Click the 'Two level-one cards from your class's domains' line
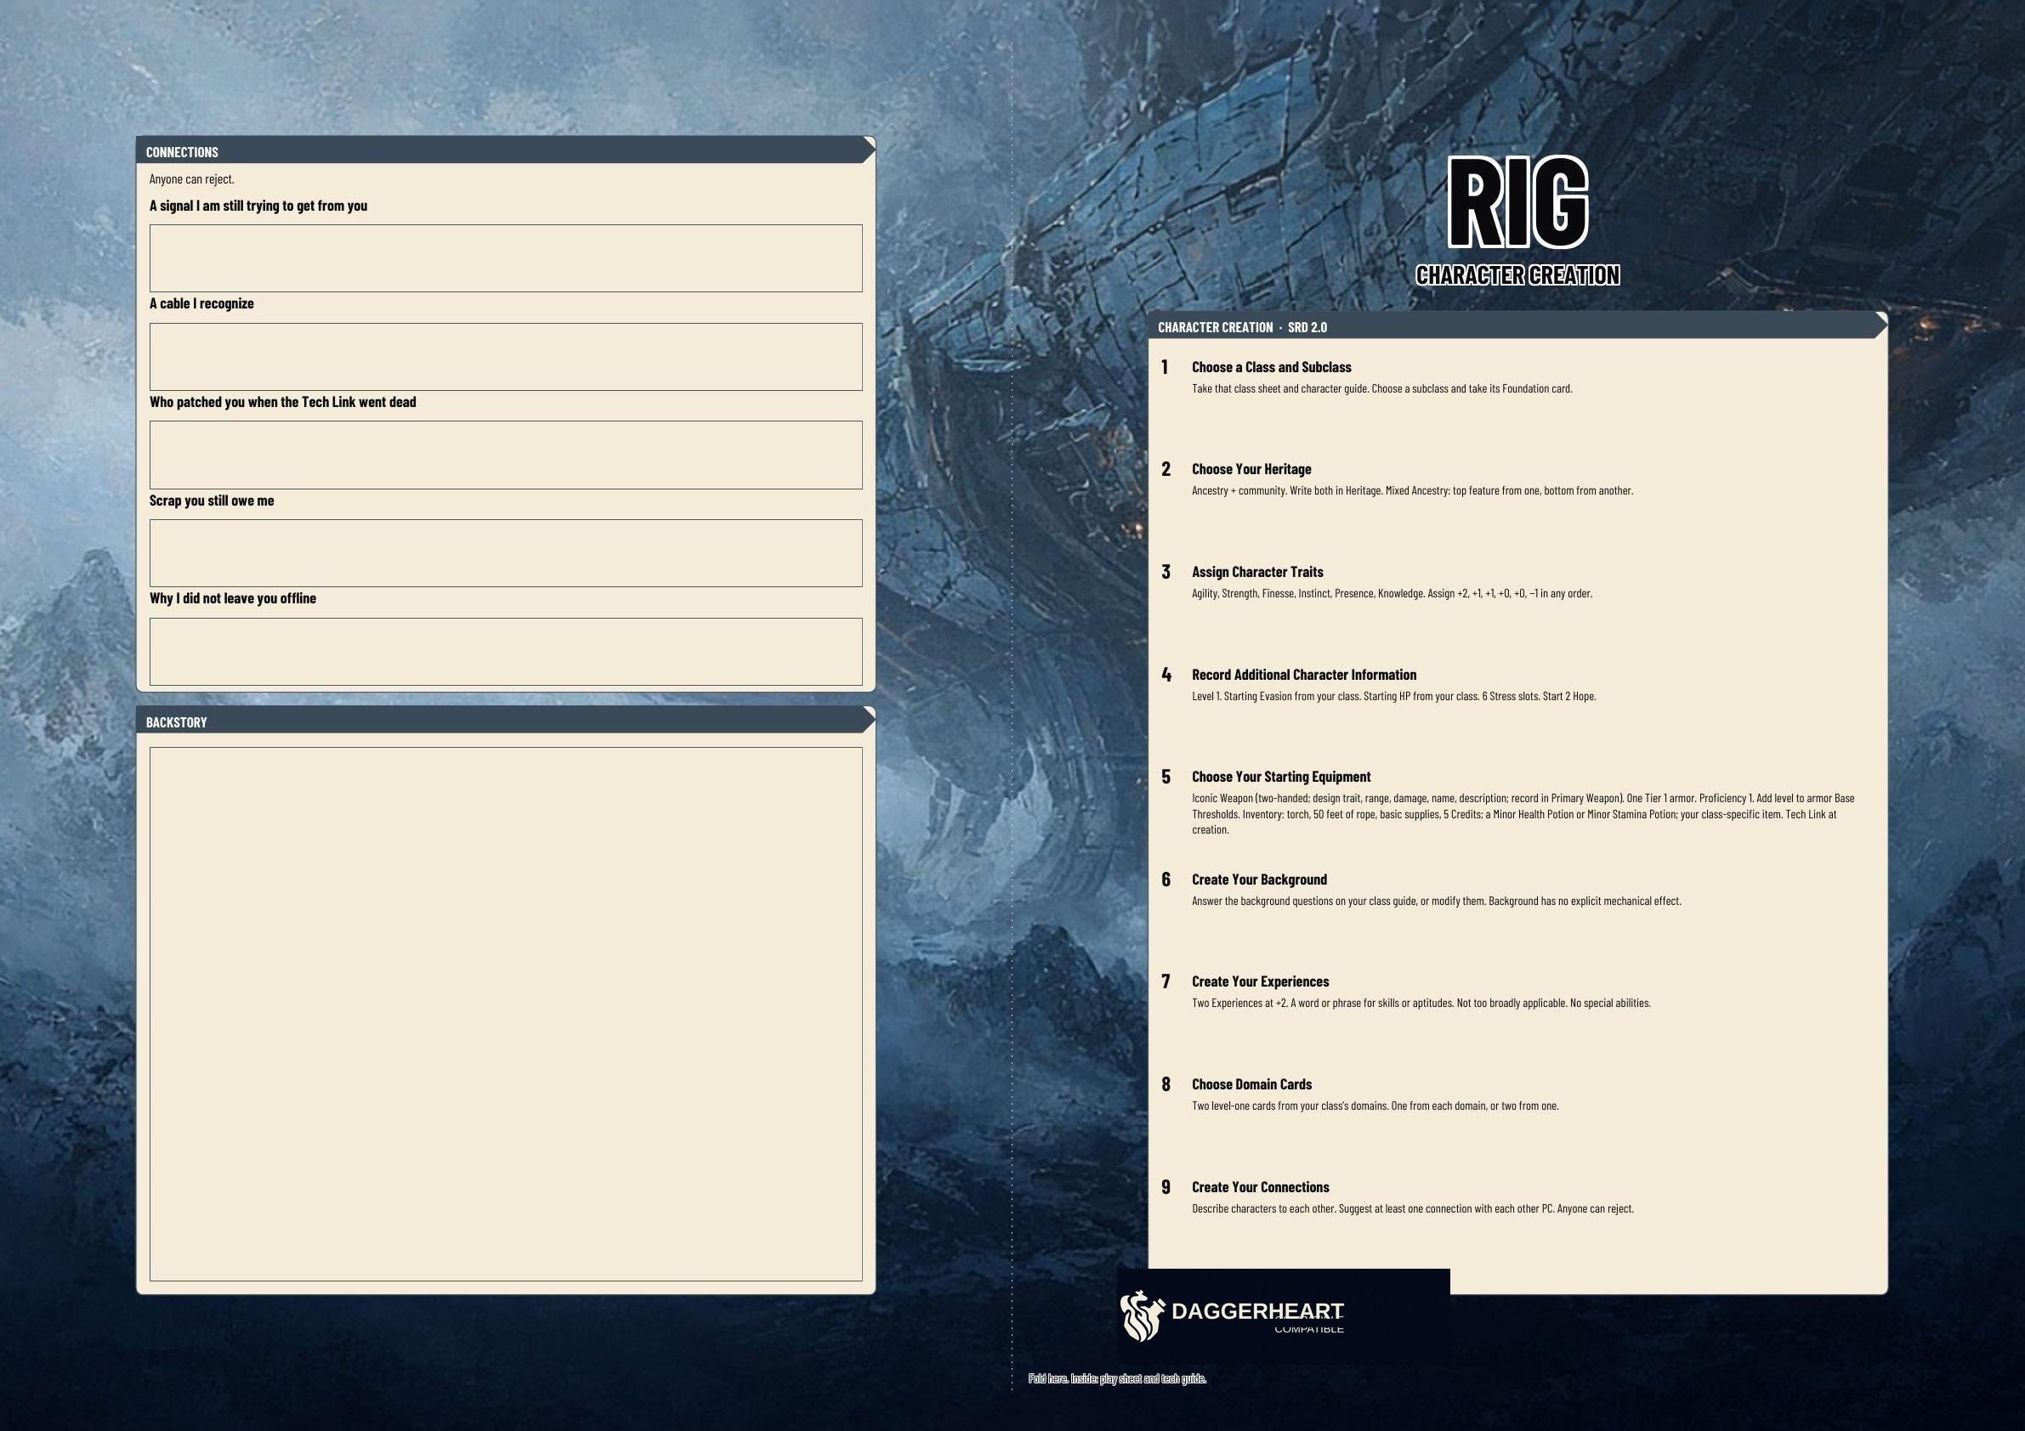The width and height of the screenshot is (2025, 1431). (1375, 1106)
